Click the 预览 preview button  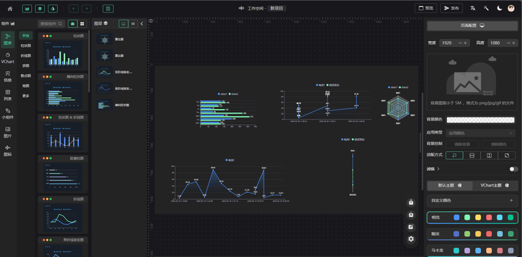click(426, 8)
